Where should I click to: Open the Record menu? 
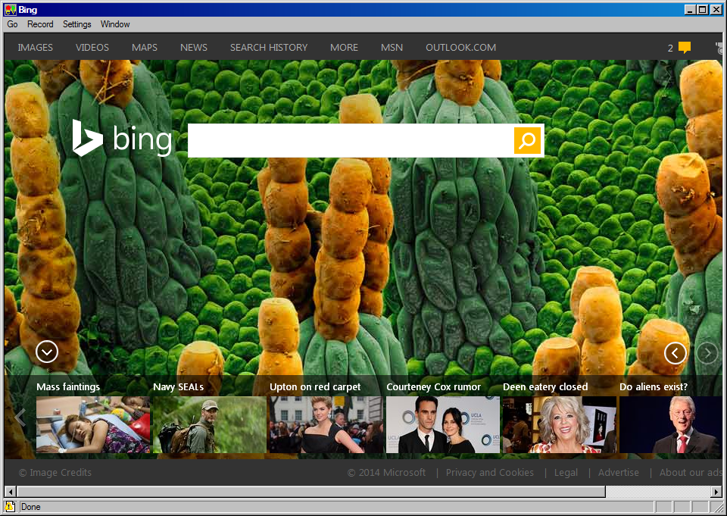click(x=40, y=24)
